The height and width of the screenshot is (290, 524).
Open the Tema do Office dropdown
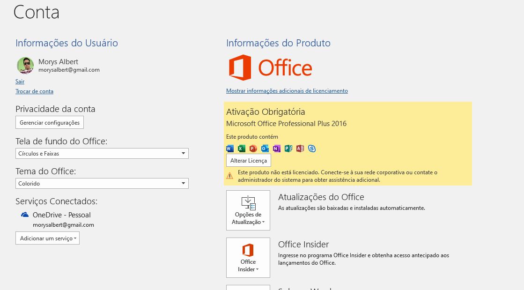[102, 183]
